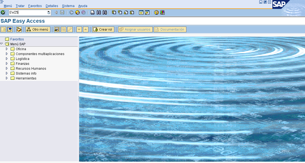Collapse the Menú SAP tree node

click(2, 44)
